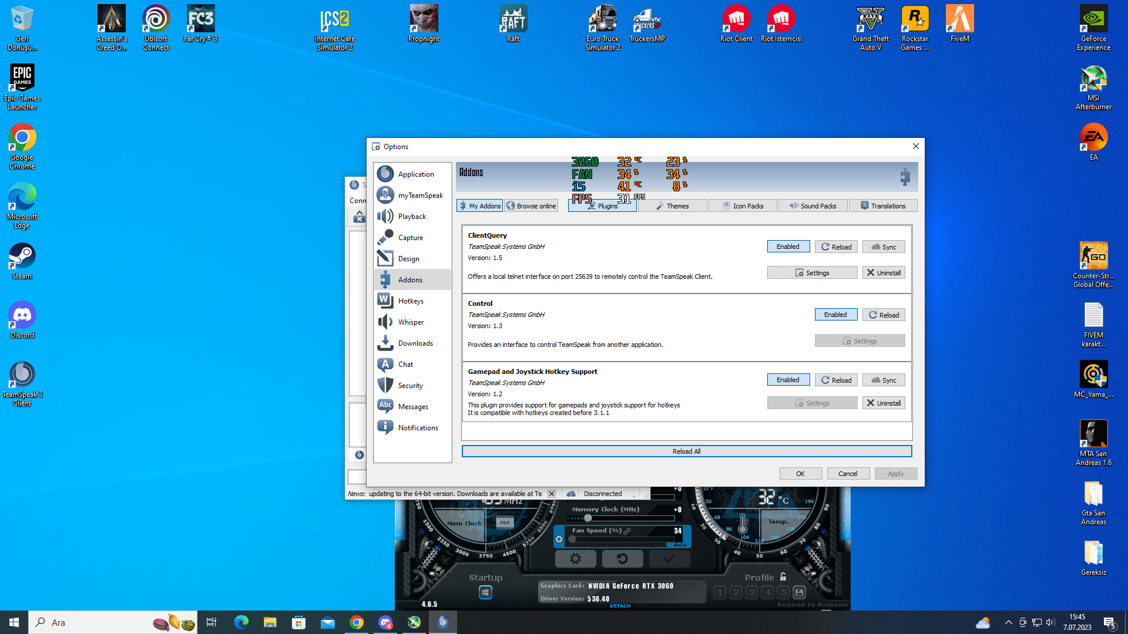Image resolution: width=1128 pixels, height=634 pixels.
Task: Toggle Afterburner Startup Windows button
Action: point(485,592)
